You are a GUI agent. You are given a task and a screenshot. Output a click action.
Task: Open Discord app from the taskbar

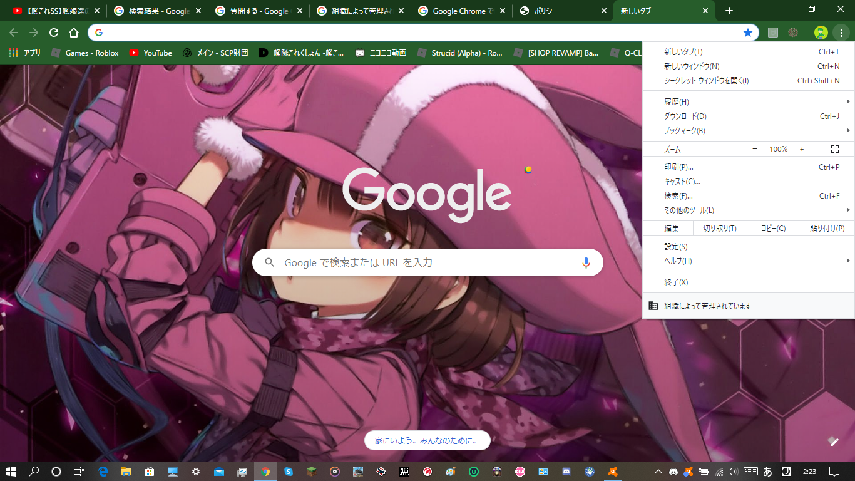(566, 472)
